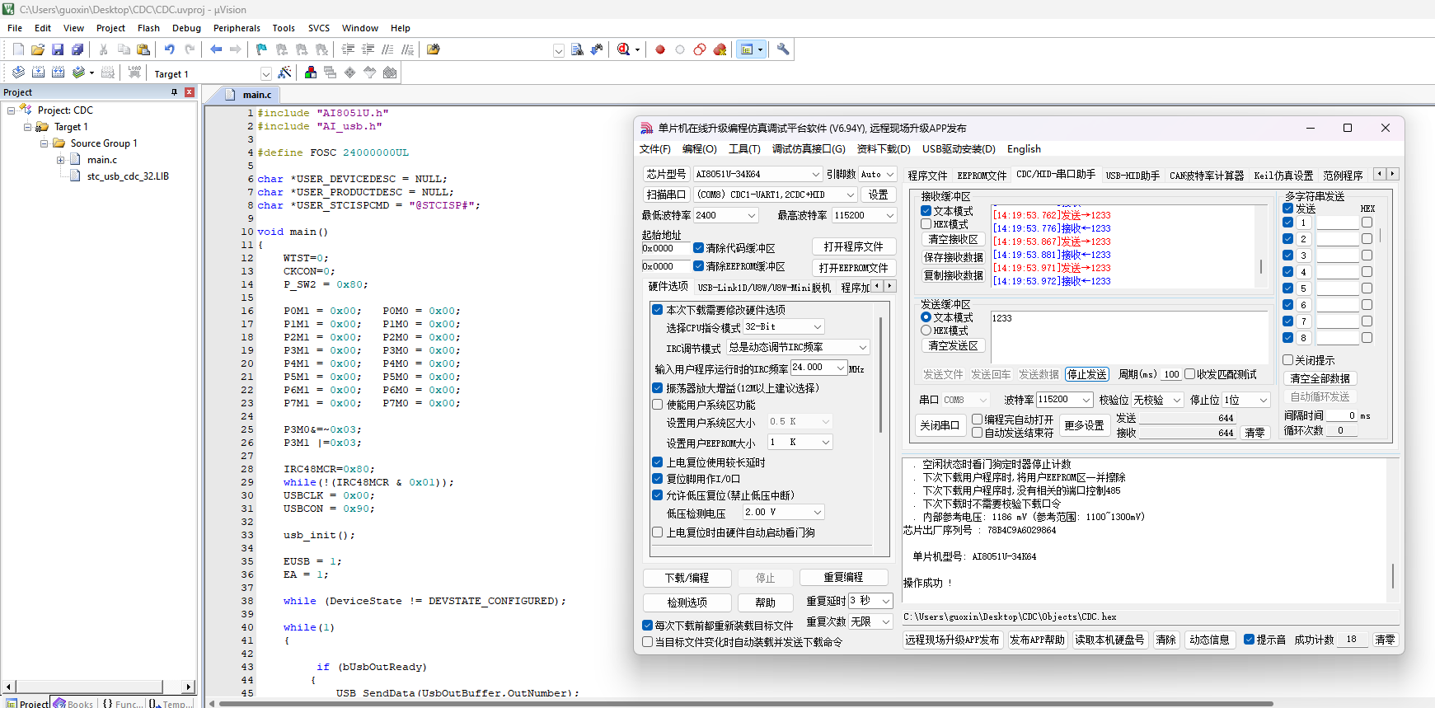Click the 清空接收区 button
1435x708 pixels.
coord(953,239)
